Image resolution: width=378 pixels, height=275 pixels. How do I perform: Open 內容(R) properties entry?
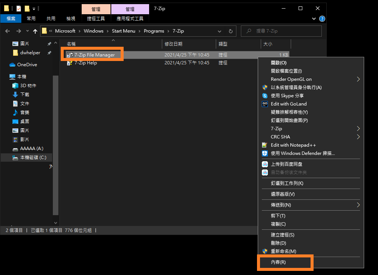(x=278, y=262)
